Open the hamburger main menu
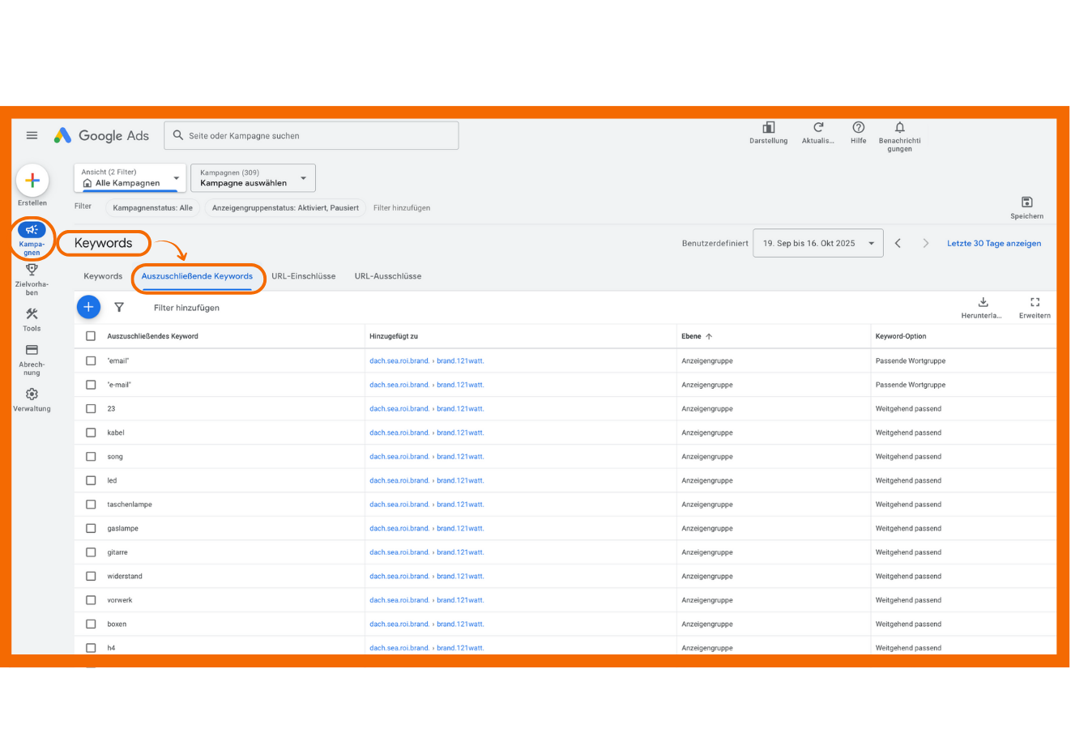 32,135
